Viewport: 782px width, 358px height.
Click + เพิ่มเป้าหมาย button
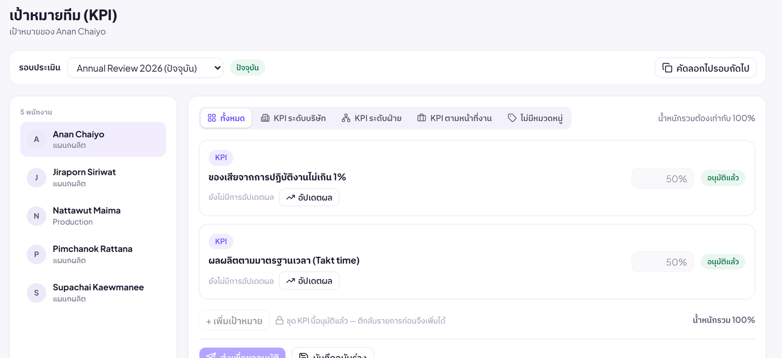tap(234, 321)
